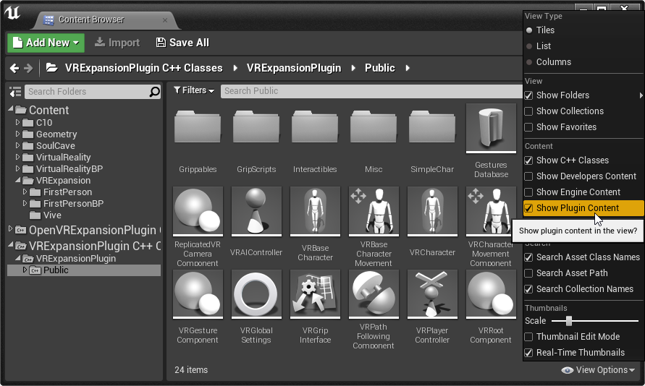Viewport: 645px width, 386px height.
Task: Enable Search Asset Path
Action: pyautogui.click(x=528, y=273)
